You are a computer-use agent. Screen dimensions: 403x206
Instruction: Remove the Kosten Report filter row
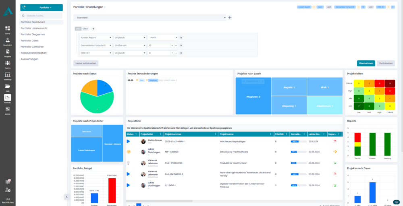(x=181, y=37)
